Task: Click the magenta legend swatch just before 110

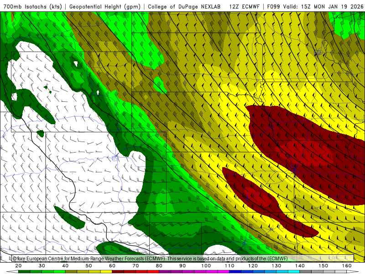Action: (x=224, y=272)
